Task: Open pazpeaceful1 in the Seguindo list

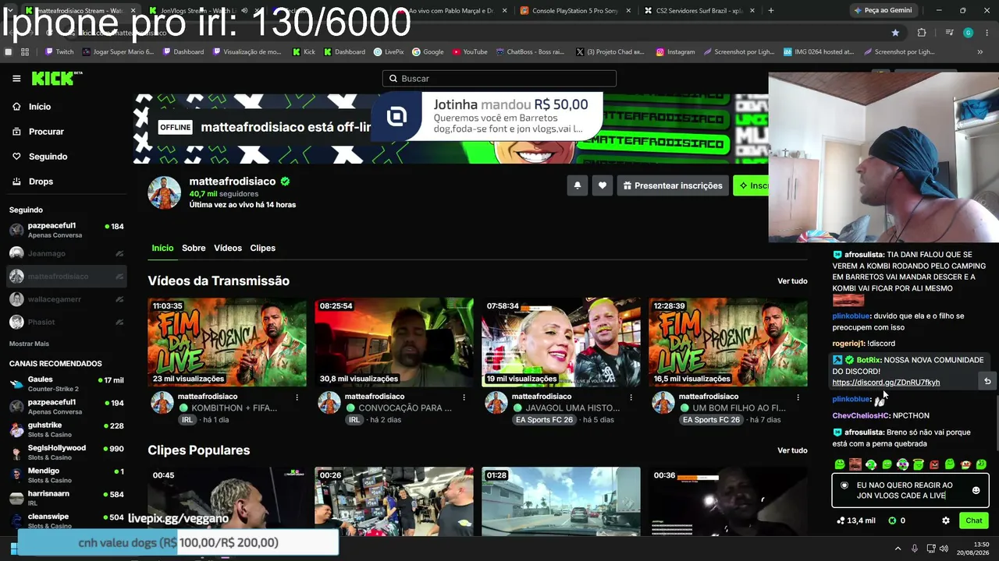Action: click(x=66, y=230)
